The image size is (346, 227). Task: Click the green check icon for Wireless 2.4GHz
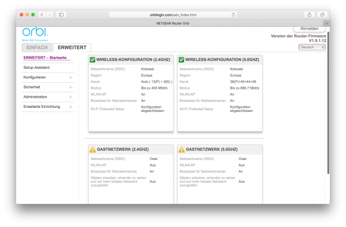click(x=93, y=60)
